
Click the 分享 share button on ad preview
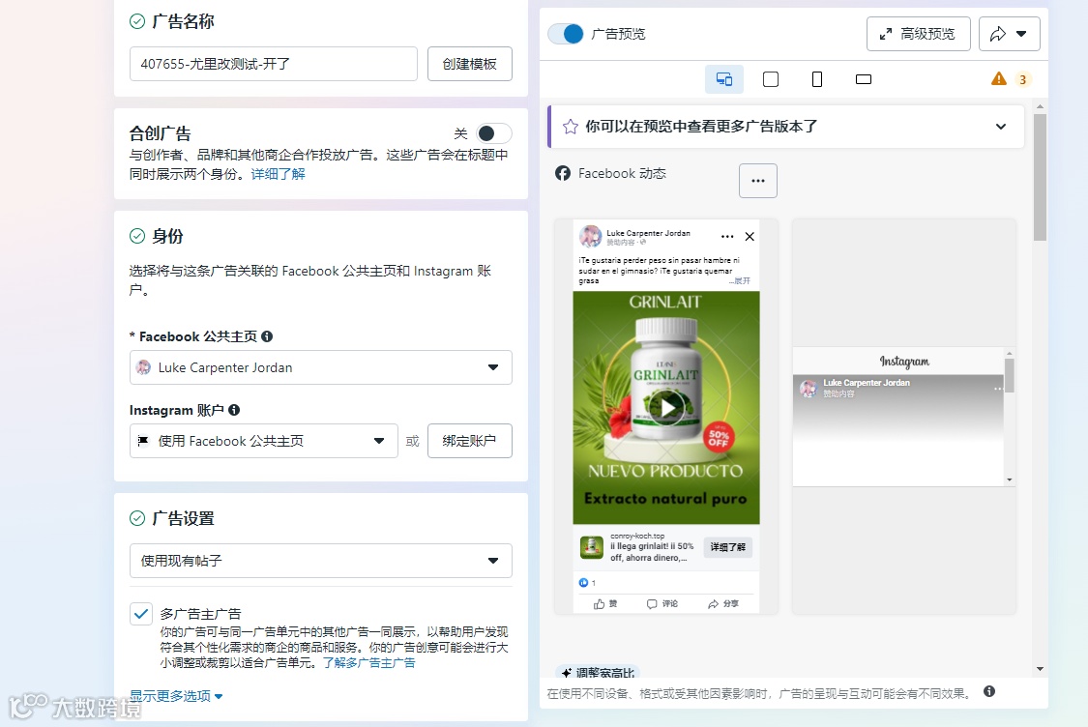pyautogui.click(x=723, y=604)
